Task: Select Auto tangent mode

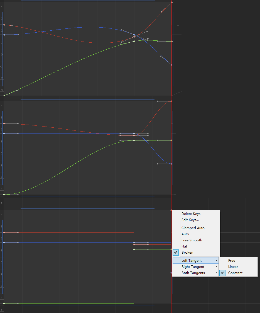Action: coord(196,234)
